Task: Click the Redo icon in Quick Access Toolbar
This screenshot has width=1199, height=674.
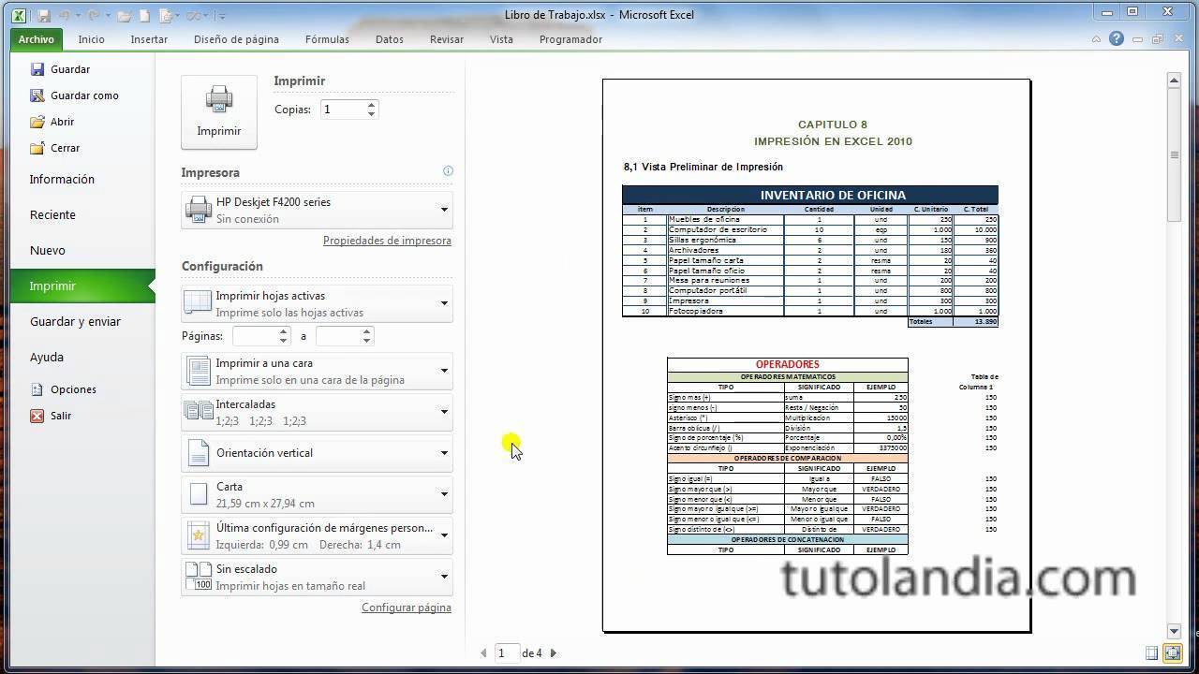Action: pos(96,15)
